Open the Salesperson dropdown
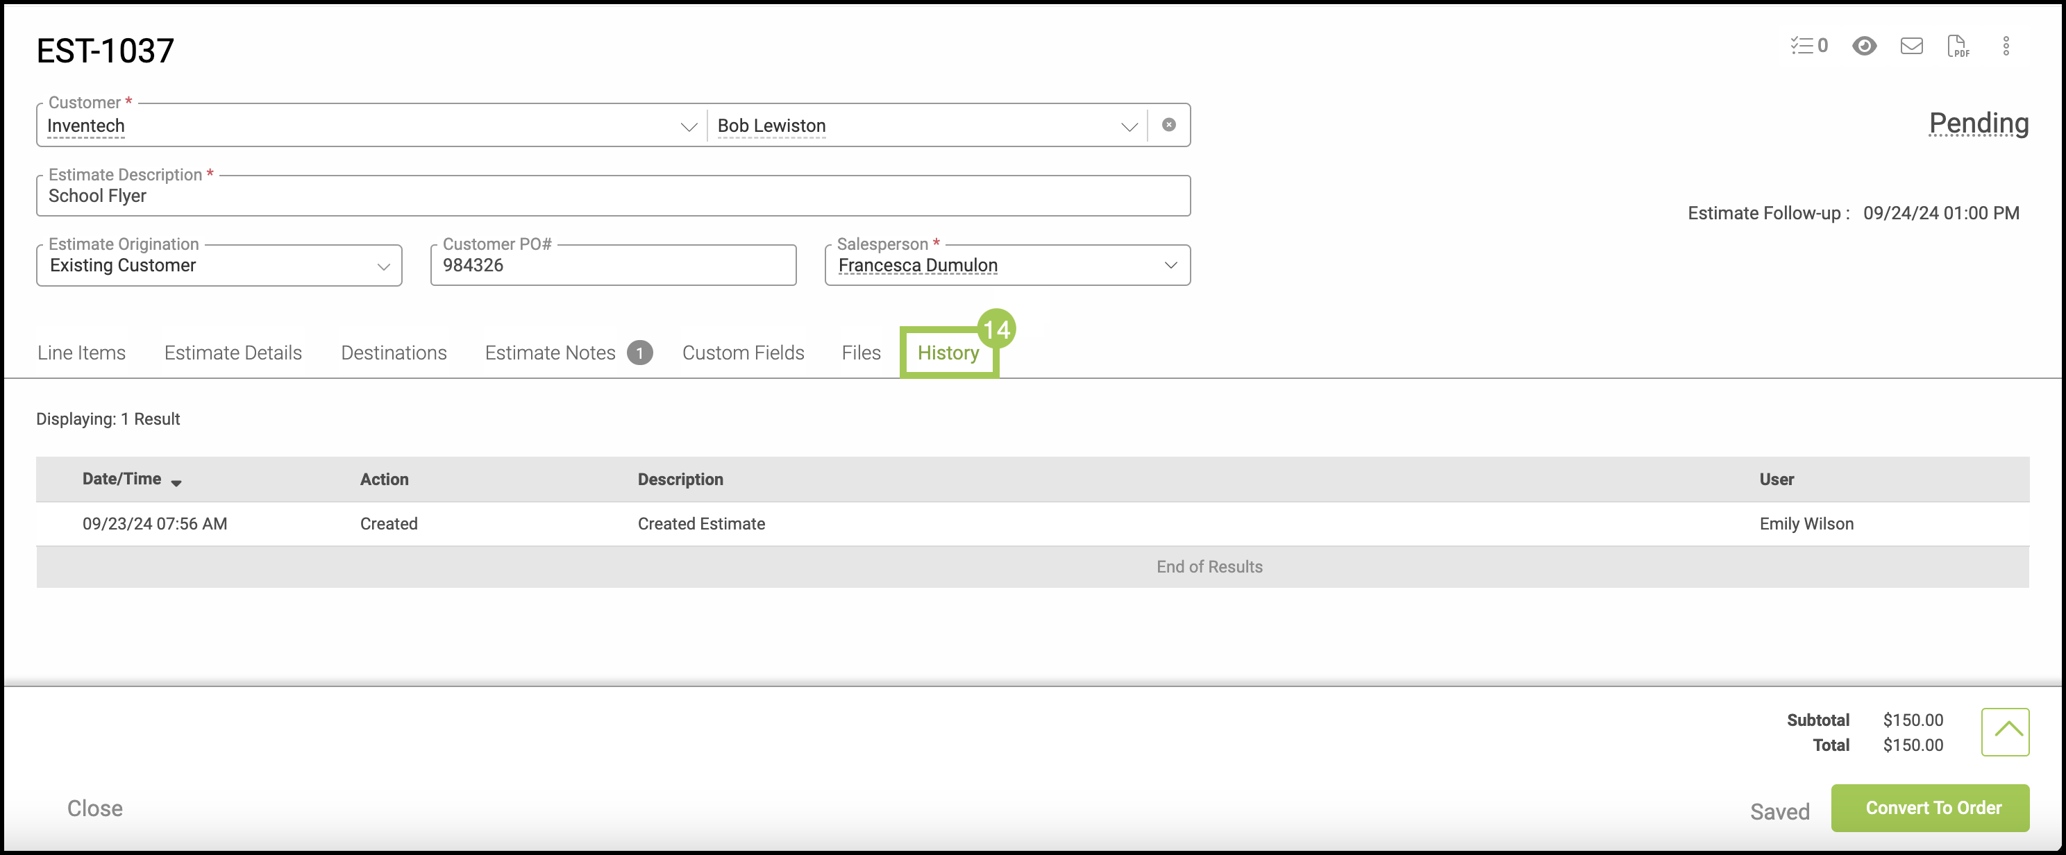The image size is (2066, 855). click(1170, 266)
